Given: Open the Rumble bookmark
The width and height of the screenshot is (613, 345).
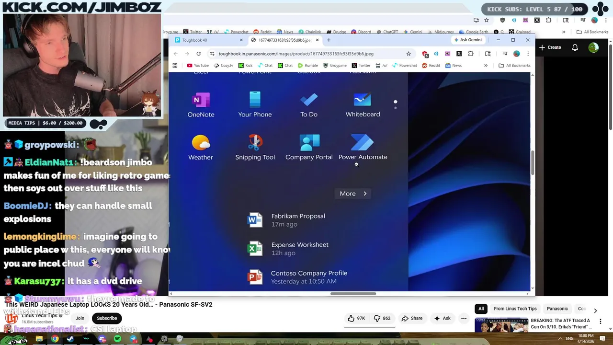Looking at the screenshot, I should (307, 66).
